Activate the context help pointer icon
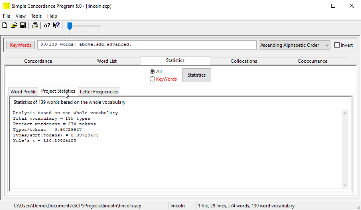361x210 pixels. pyautogui.click(x=56, y=26)
